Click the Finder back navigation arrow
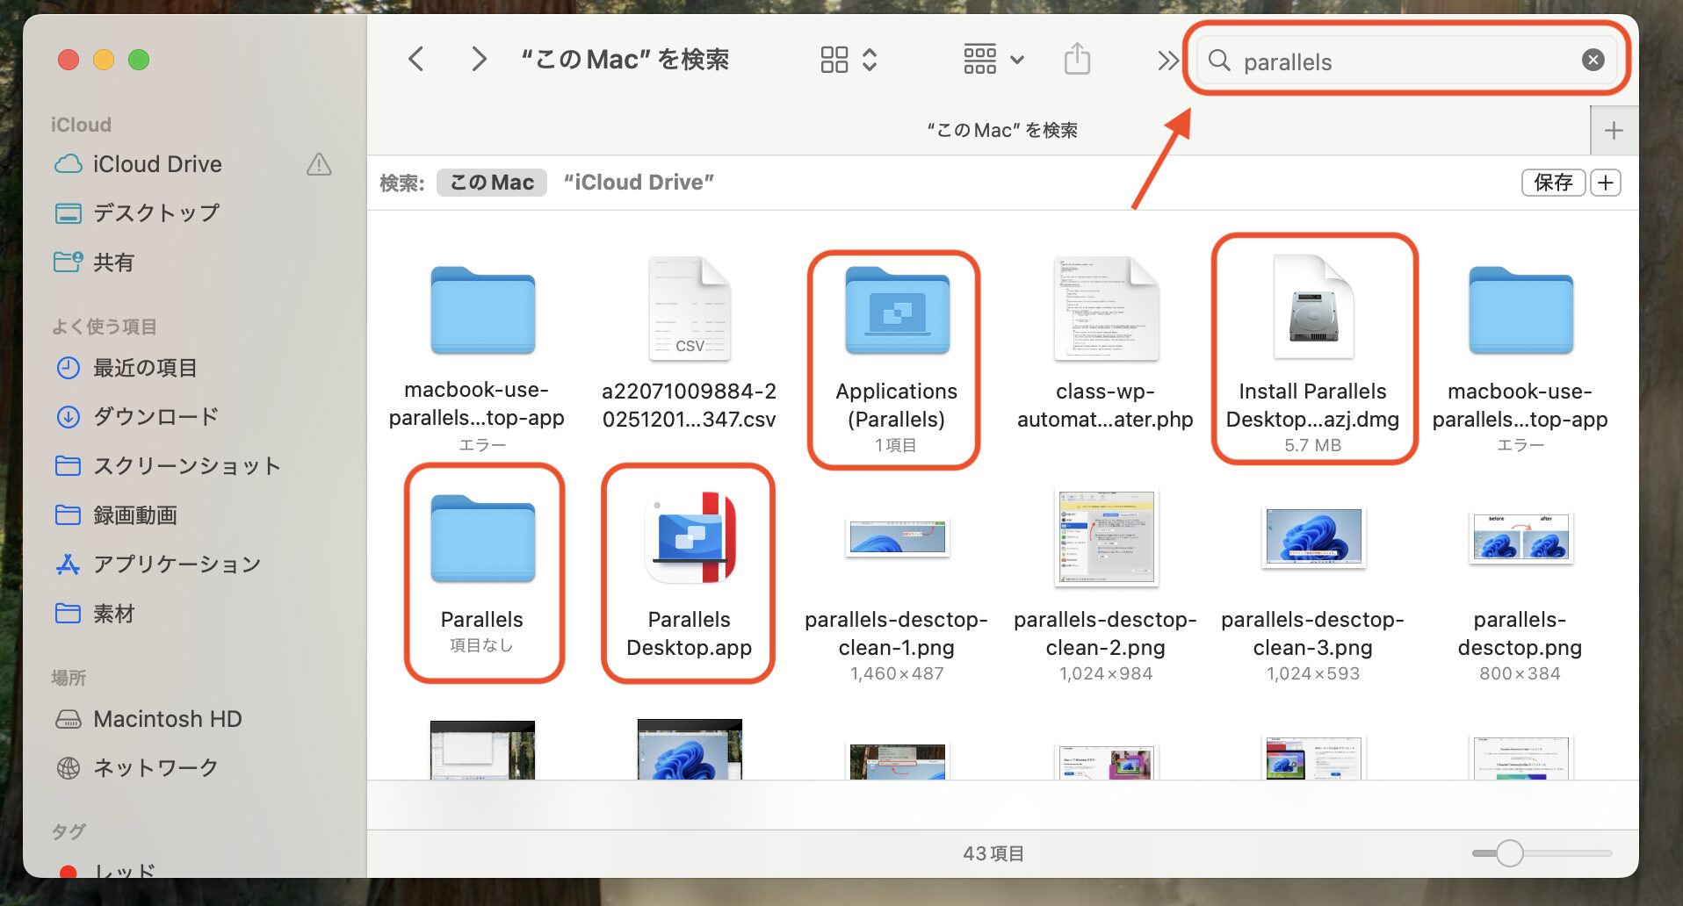Screen dimensions: 1683x906 pos(416,60)
